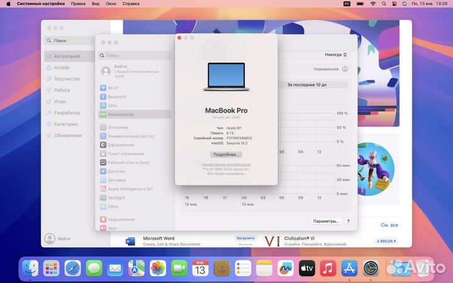Open Mail app in Dock
Viewport: 453px width, 283px height.
click(115, 269)
